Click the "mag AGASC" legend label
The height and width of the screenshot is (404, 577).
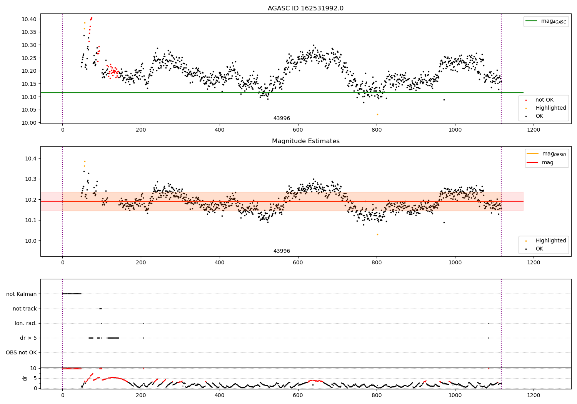point(554,21)
